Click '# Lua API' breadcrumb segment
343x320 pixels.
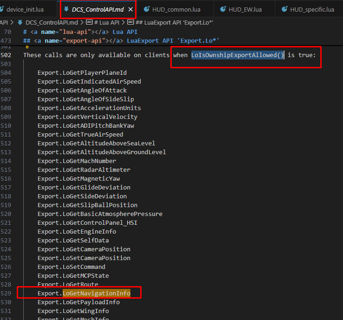pyautogui.click(x=107, y=23)
